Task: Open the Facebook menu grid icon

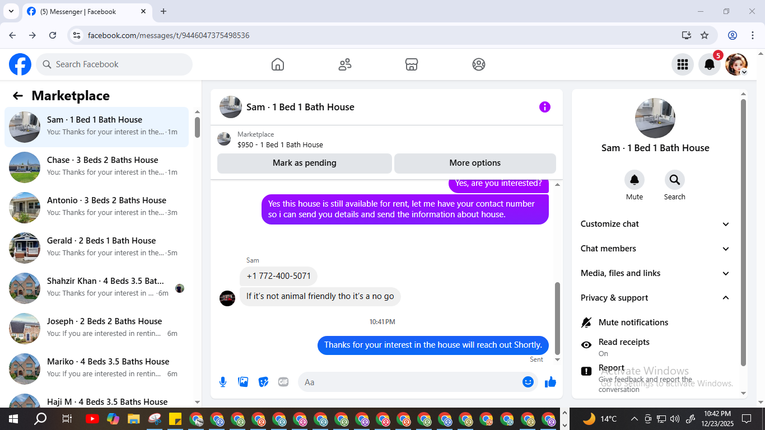Action: tap(683, 64)
